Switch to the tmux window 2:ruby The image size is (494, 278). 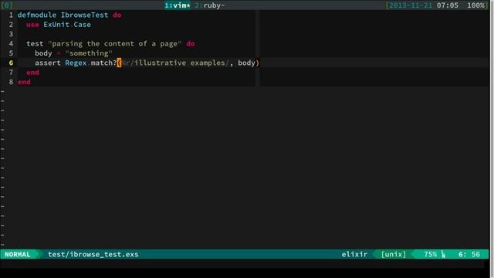pos(210,5)
